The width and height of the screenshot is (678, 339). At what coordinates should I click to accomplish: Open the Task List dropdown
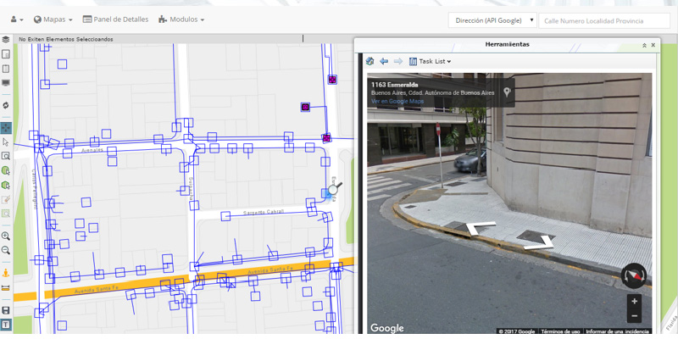tap(430, 61)
